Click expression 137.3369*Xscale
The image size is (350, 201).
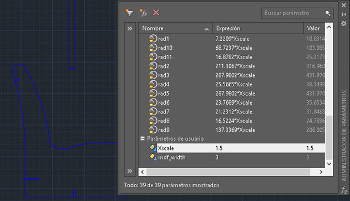click(x=235, y=130)
